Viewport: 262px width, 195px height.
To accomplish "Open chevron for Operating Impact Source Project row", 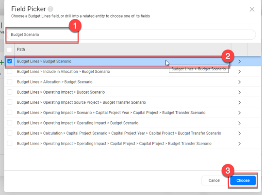I will coord(239,103).
